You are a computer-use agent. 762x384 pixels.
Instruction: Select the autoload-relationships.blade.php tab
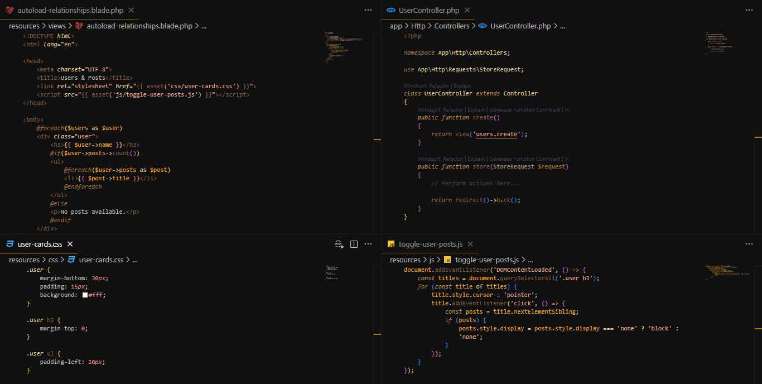[x=71, y=10]
